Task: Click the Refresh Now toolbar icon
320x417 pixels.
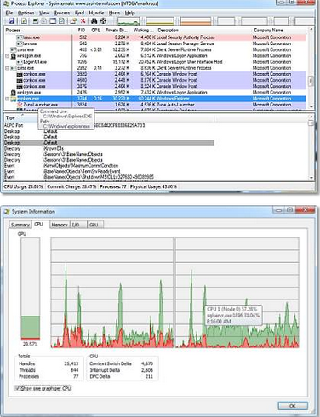Action: tap(24, 21)
